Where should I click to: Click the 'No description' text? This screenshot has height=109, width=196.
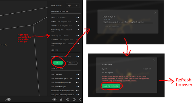tap(108, 73)
